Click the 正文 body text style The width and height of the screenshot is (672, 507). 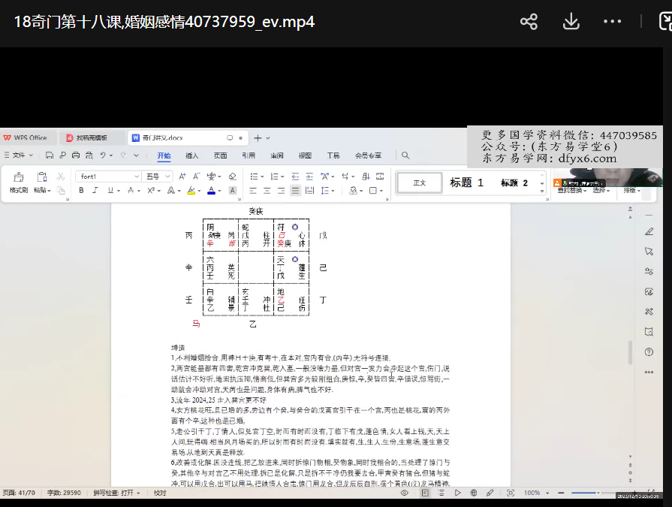[x=419, y=183]
